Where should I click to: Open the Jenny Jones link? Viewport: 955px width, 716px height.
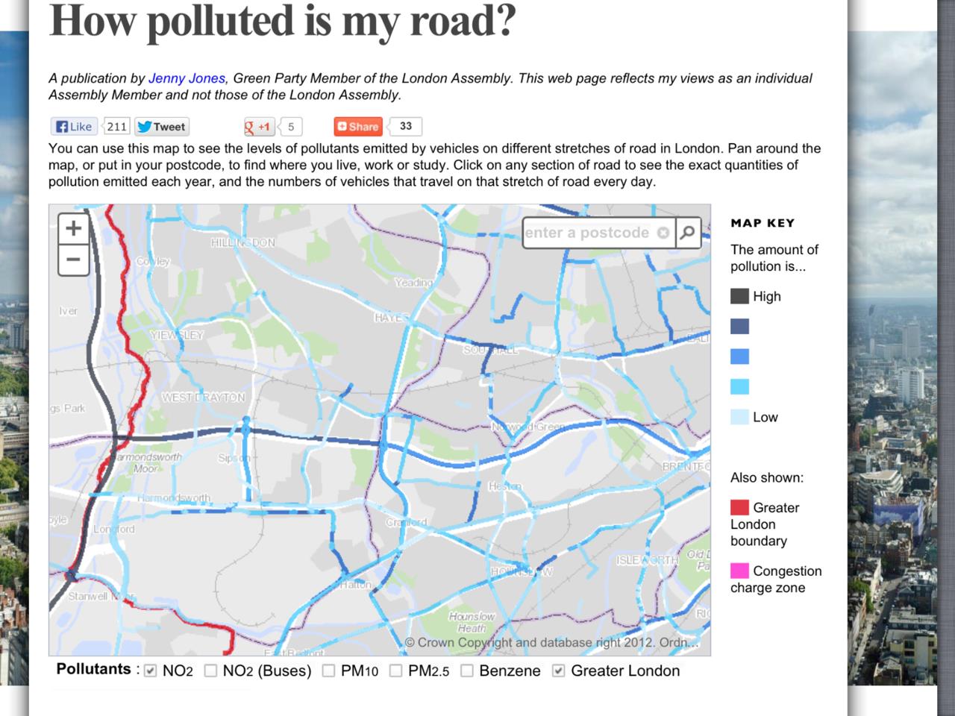coord(187,78)
